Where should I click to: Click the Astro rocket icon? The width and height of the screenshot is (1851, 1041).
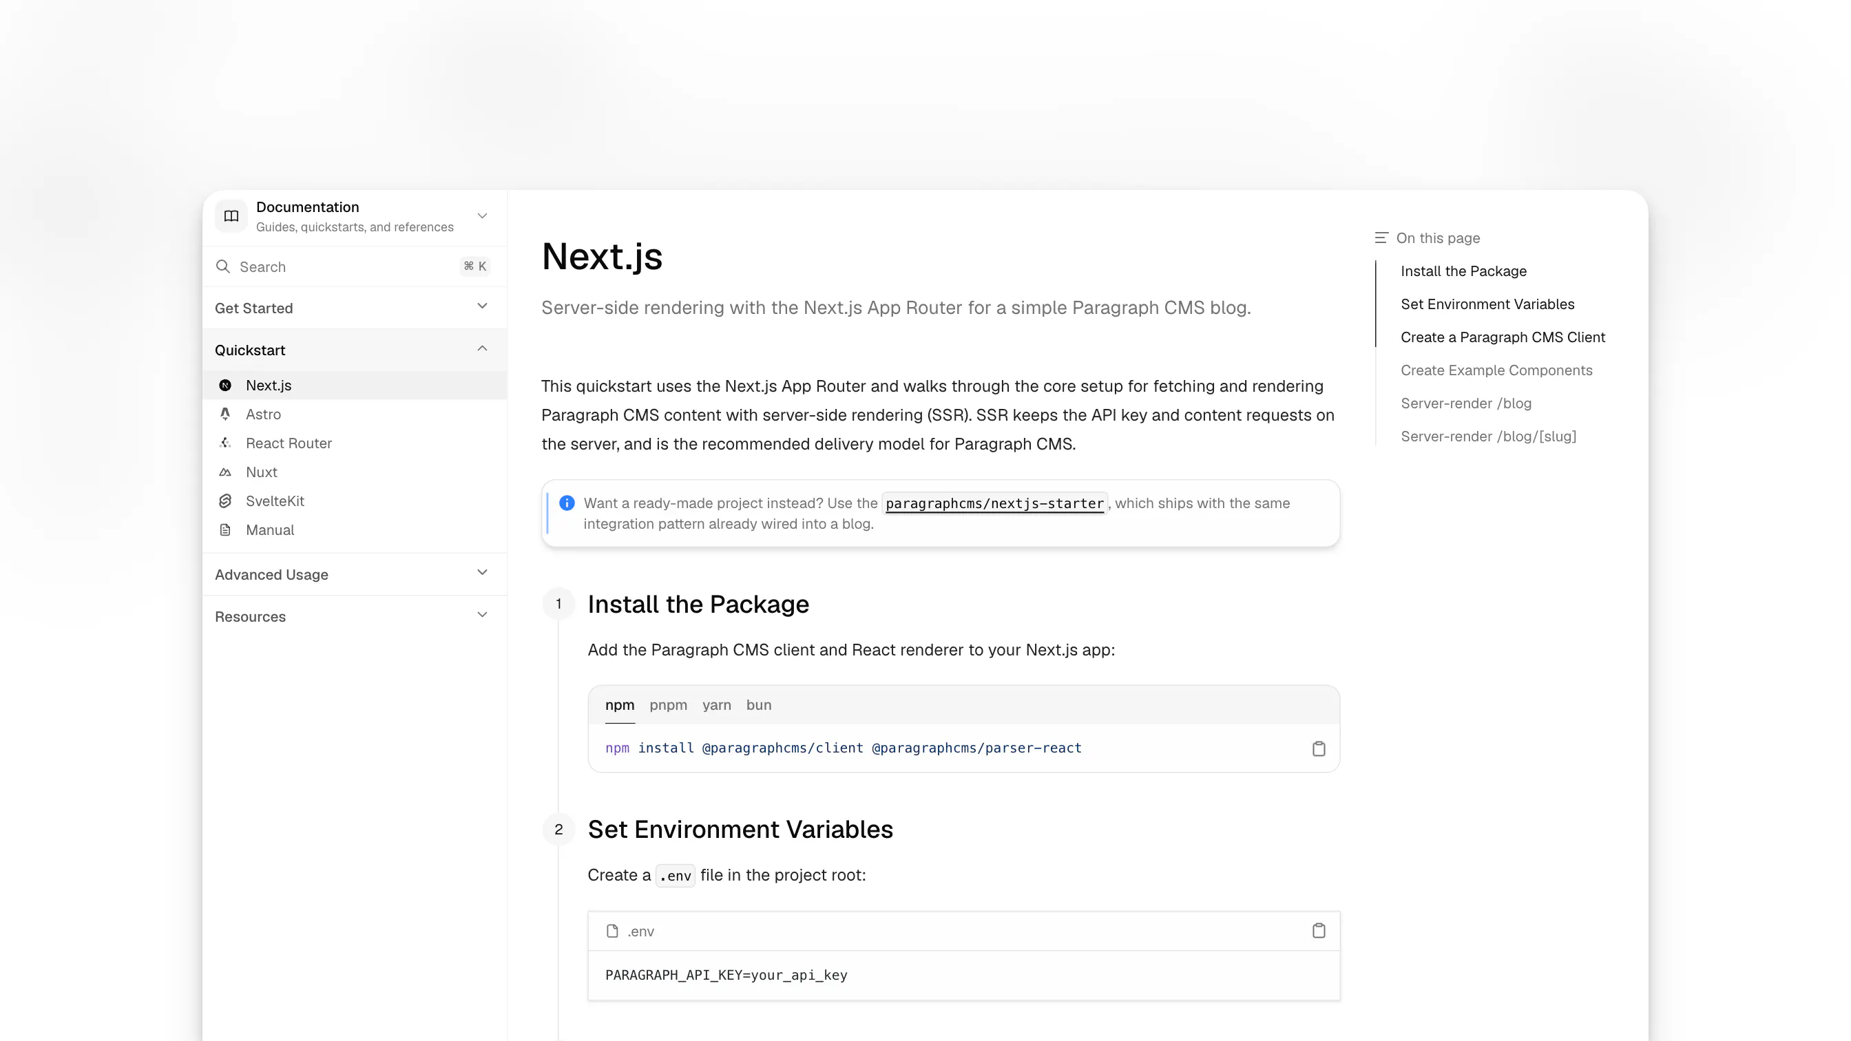(x=225, y=414)
